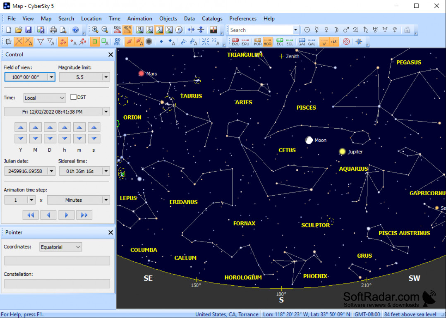The width and height of the screenshot is (446, 318).
Task: Center on the Moon crescent icon
Action: (336, 30)
